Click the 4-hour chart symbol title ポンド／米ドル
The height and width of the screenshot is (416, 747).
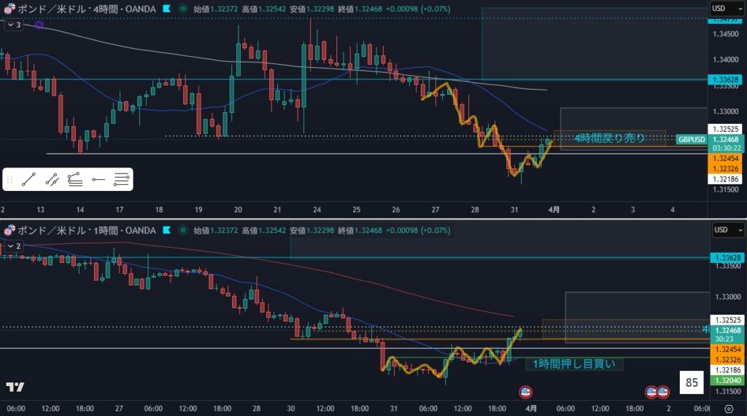tap(43, 9)
